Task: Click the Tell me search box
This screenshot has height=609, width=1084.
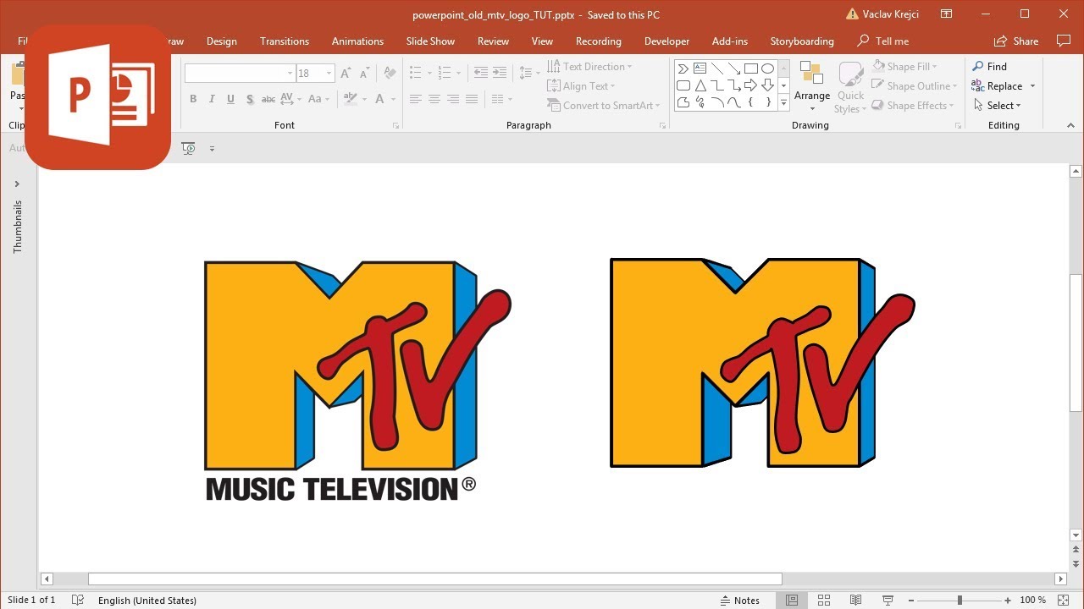Action: pyautogui.click(x=883, y=41)
